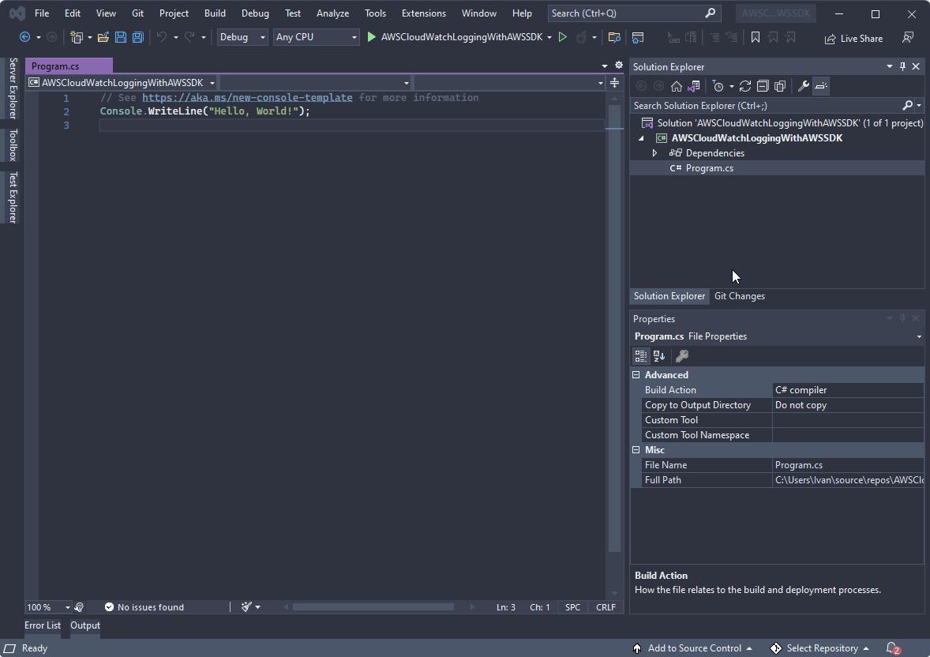
Task: Click the Alphabetical sort icon in the Properties panel
Action: pos(659,356)
